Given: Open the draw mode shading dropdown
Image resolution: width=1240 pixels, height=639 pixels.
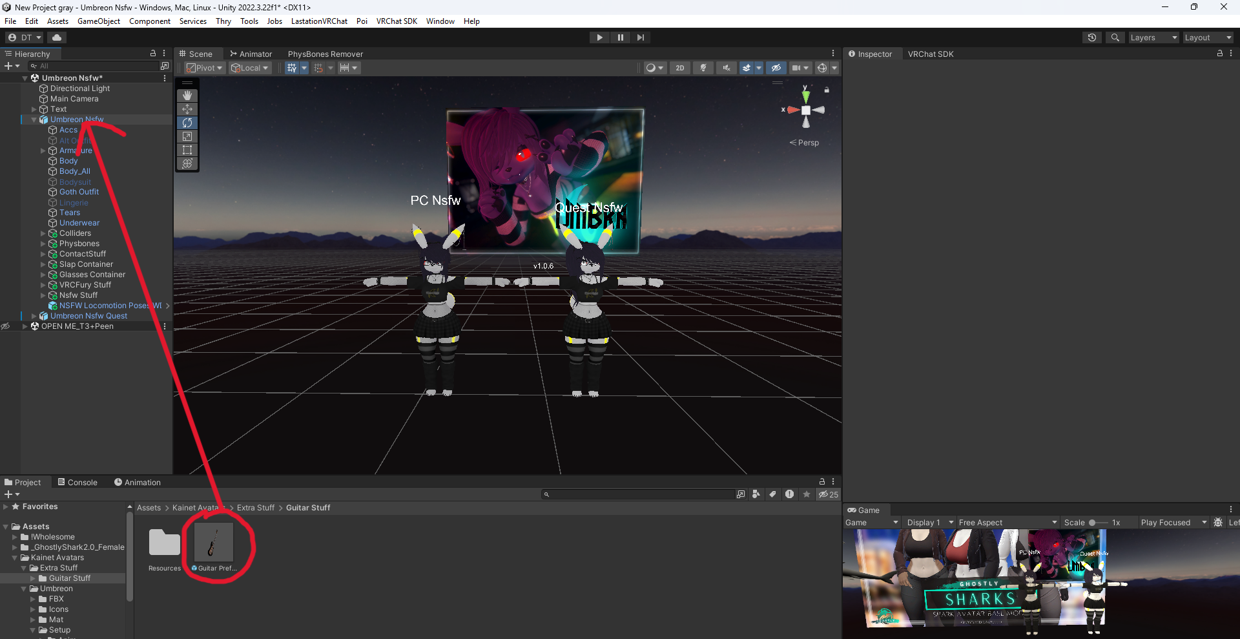Looking at the screenshot, I should coord(655,68).
